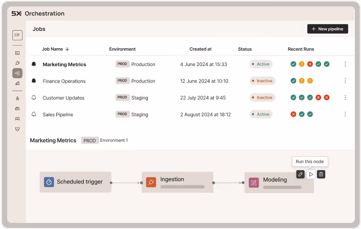Select the Modeling node
Screen dimensions: 361x229
click(279, 182)
